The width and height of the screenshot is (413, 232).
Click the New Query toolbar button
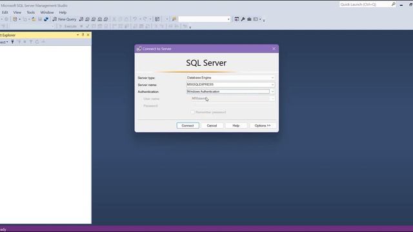pyautogui.click(x=65, y=19)
